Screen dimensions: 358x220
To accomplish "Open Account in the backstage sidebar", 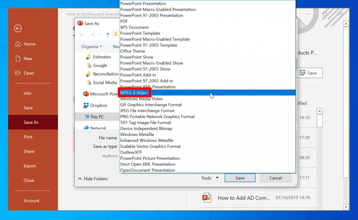I will tap(33, 201).
